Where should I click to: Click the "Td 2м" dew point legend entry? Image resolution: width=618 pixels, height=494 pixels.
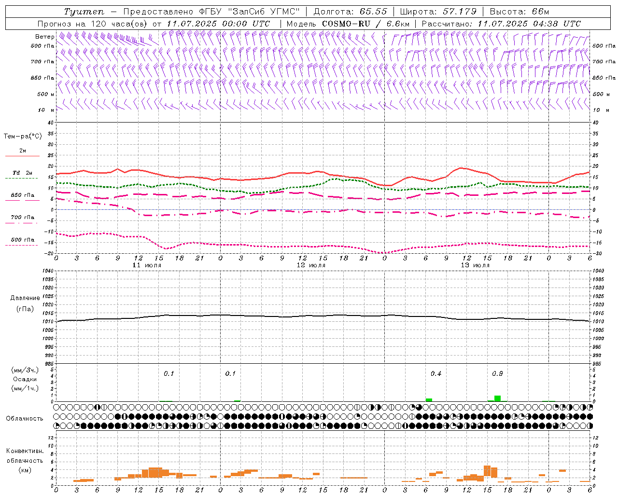[x=22, y=173]
